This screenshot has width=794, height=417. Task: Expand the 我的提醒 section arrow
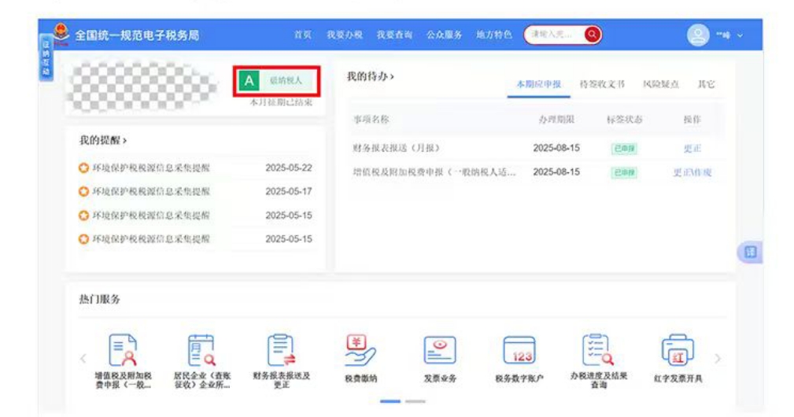pyautogui.click(x=125, y=140)
